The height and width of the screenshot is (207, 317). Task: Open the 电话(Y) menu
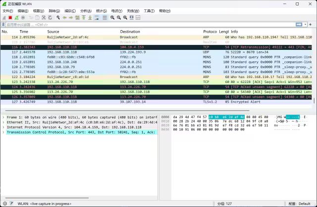pyautogui.click(x=117, y=11)
